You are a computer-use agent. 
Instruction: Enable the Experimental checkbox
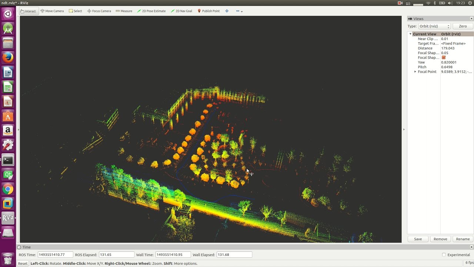coord(444,255)
